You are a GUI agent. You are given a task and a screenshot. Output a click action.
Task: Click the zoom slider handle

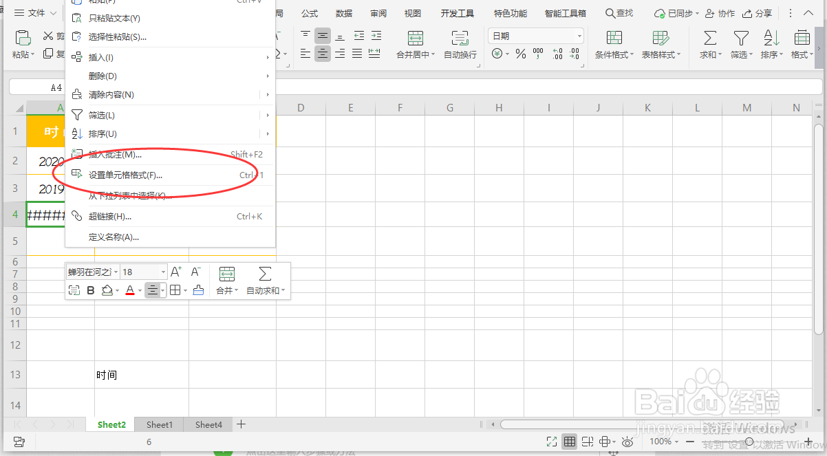(749, 442)
